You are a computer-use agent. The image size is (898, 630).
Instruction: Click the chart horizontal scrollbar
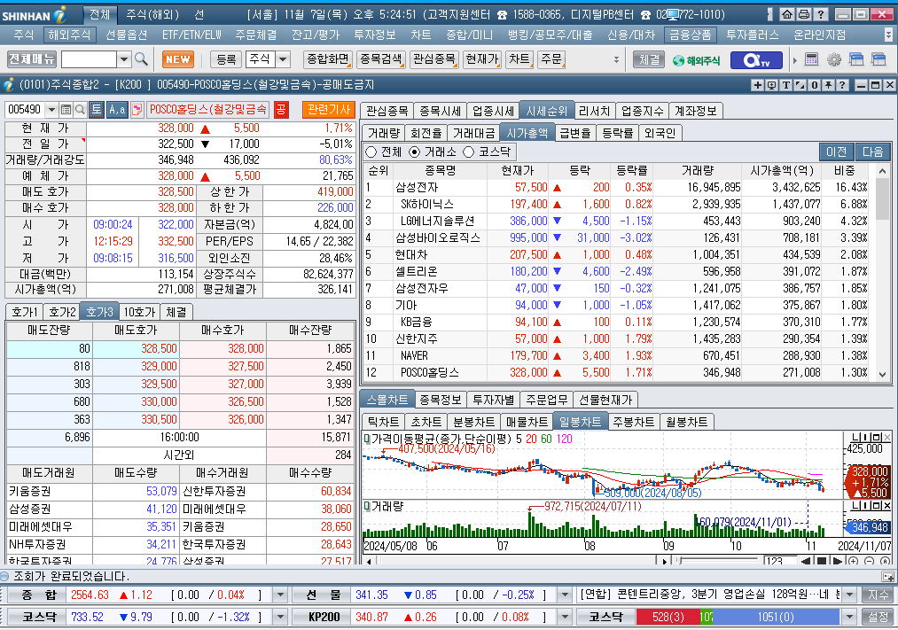pos(517,562)
